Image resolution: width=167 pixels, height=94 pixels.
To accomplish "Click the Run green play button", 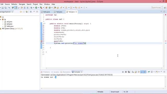I will (x=36, y=8).
